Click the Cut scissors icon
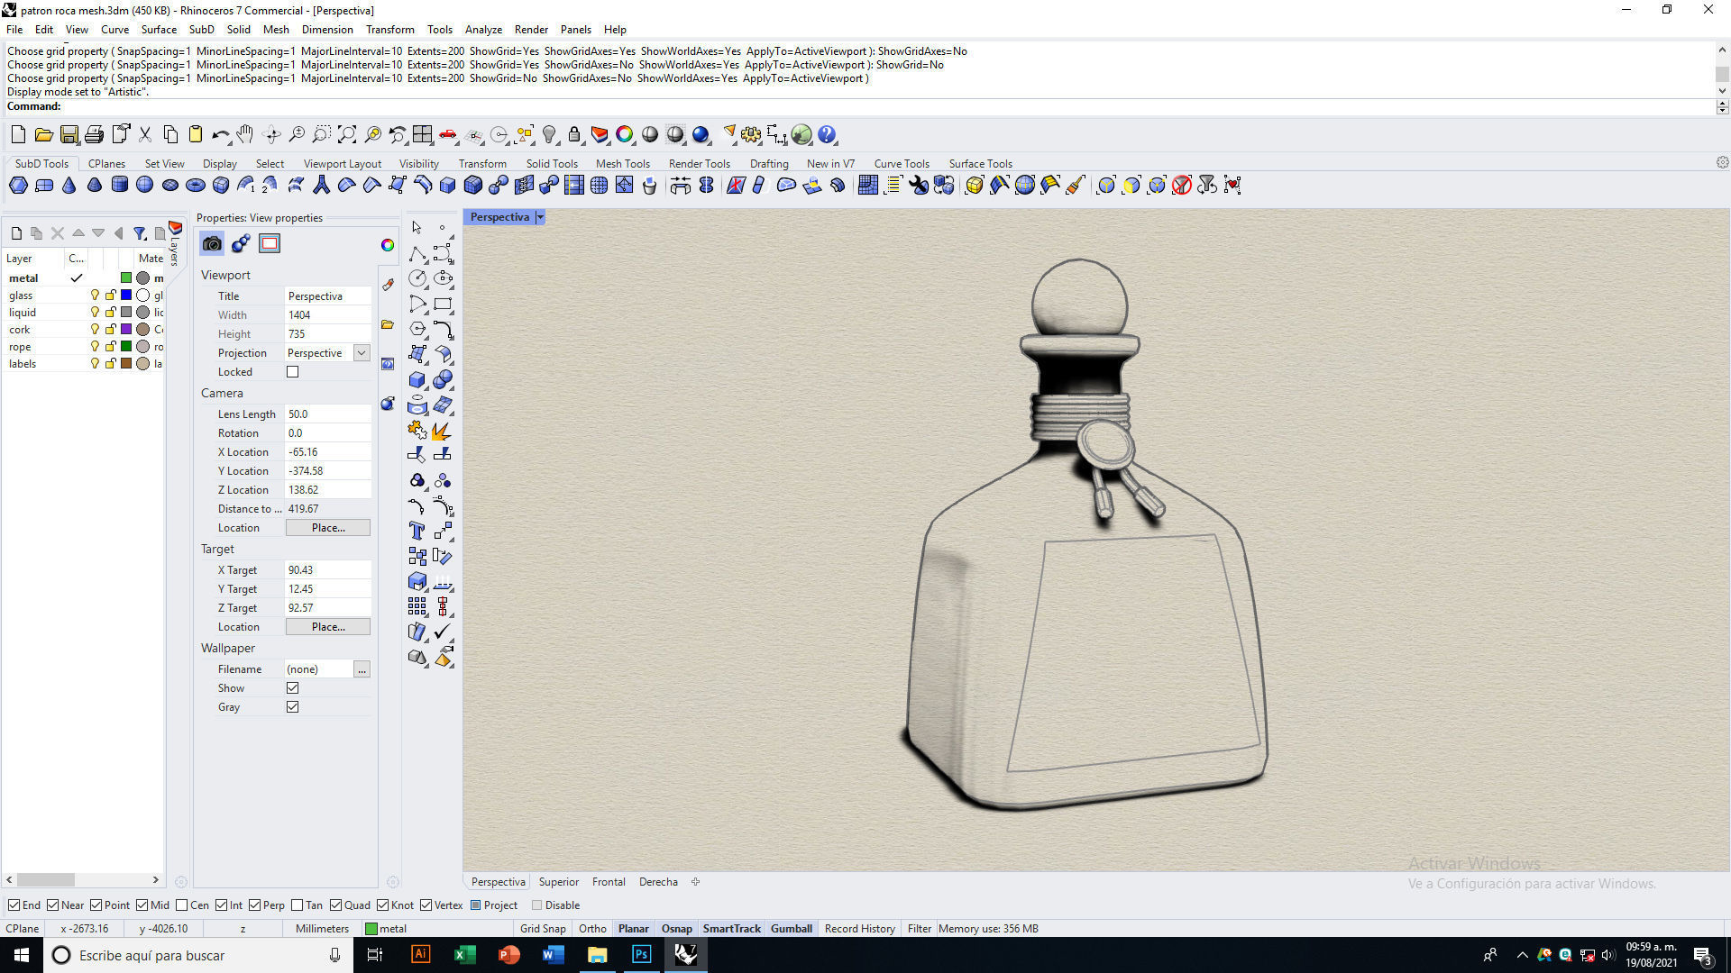Screen dimensions: 1731x973 tap(144, 135)
